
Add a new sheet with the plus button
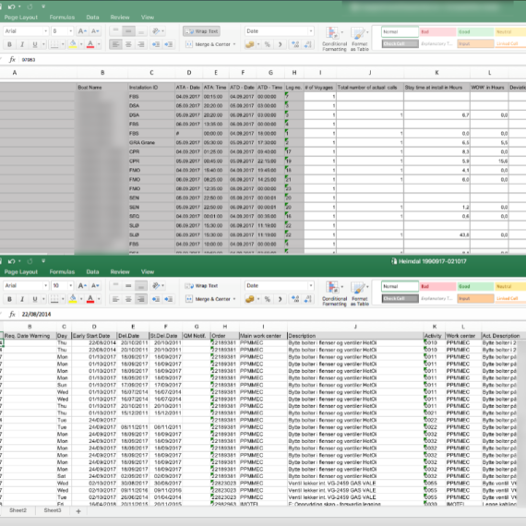point(78,511)
